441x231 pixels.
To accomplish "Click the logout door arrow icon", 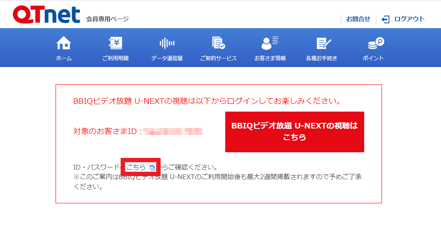I will (x=385, y=19).
